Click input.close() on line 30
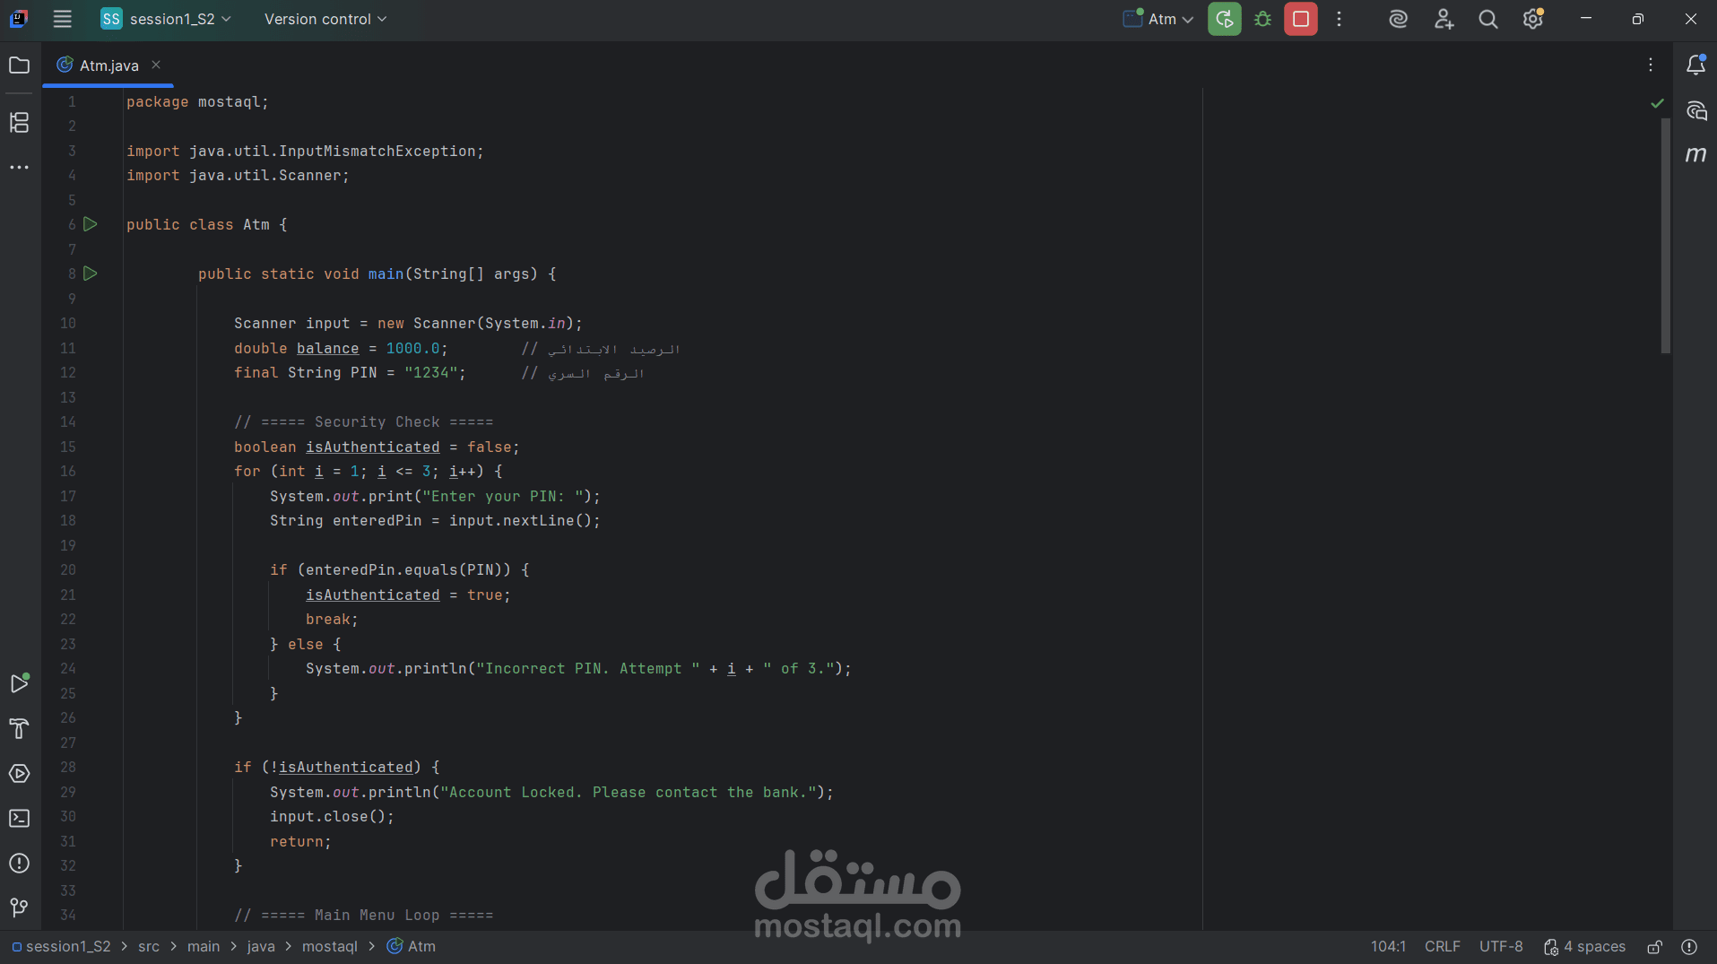Viewport: 1717px width, 964px height. tap(332, 817)
